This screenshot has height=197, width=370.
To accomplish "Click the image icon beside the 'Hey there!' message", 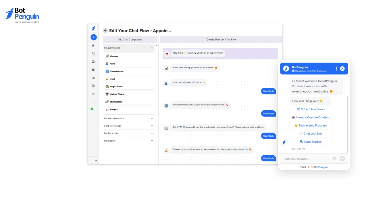I will [167, 54].
